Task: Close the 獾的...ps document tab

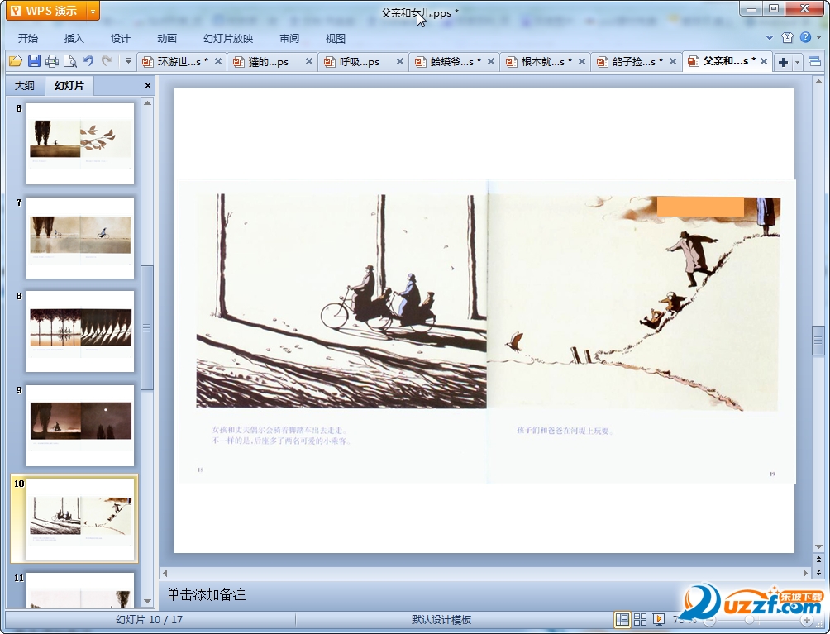Action: tap(308, 61)
